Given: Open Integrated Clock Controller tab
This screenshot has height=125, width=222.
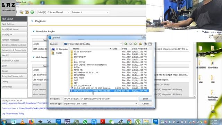Looking at the screenshot, I should pyautogui.click(x=14, y=45).
